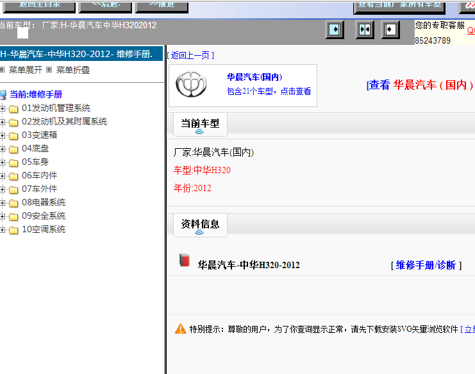Click the folder icon for 02发动机及其附属系统
Screen dimensions: 475x374
point(13,122)
